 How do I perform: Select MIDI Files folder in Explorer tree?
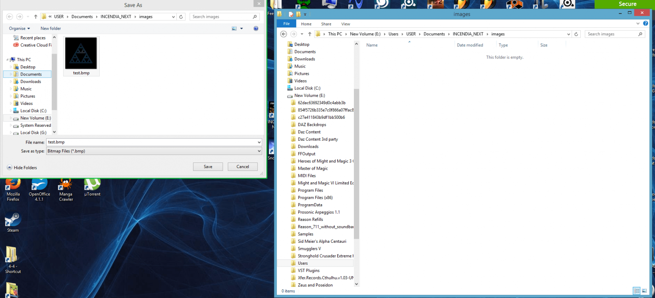307,176
